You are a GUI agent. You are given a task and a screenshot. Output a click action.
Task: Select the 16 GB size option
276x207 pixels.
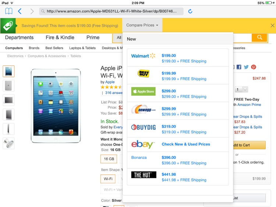tap(109, 159)
